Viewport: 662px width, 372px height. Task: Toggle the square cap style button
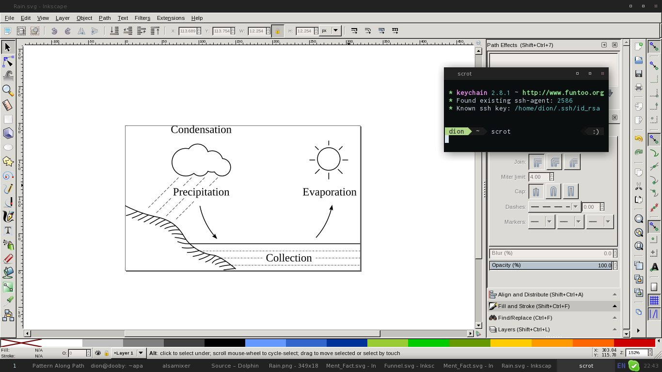click(571, 191)
